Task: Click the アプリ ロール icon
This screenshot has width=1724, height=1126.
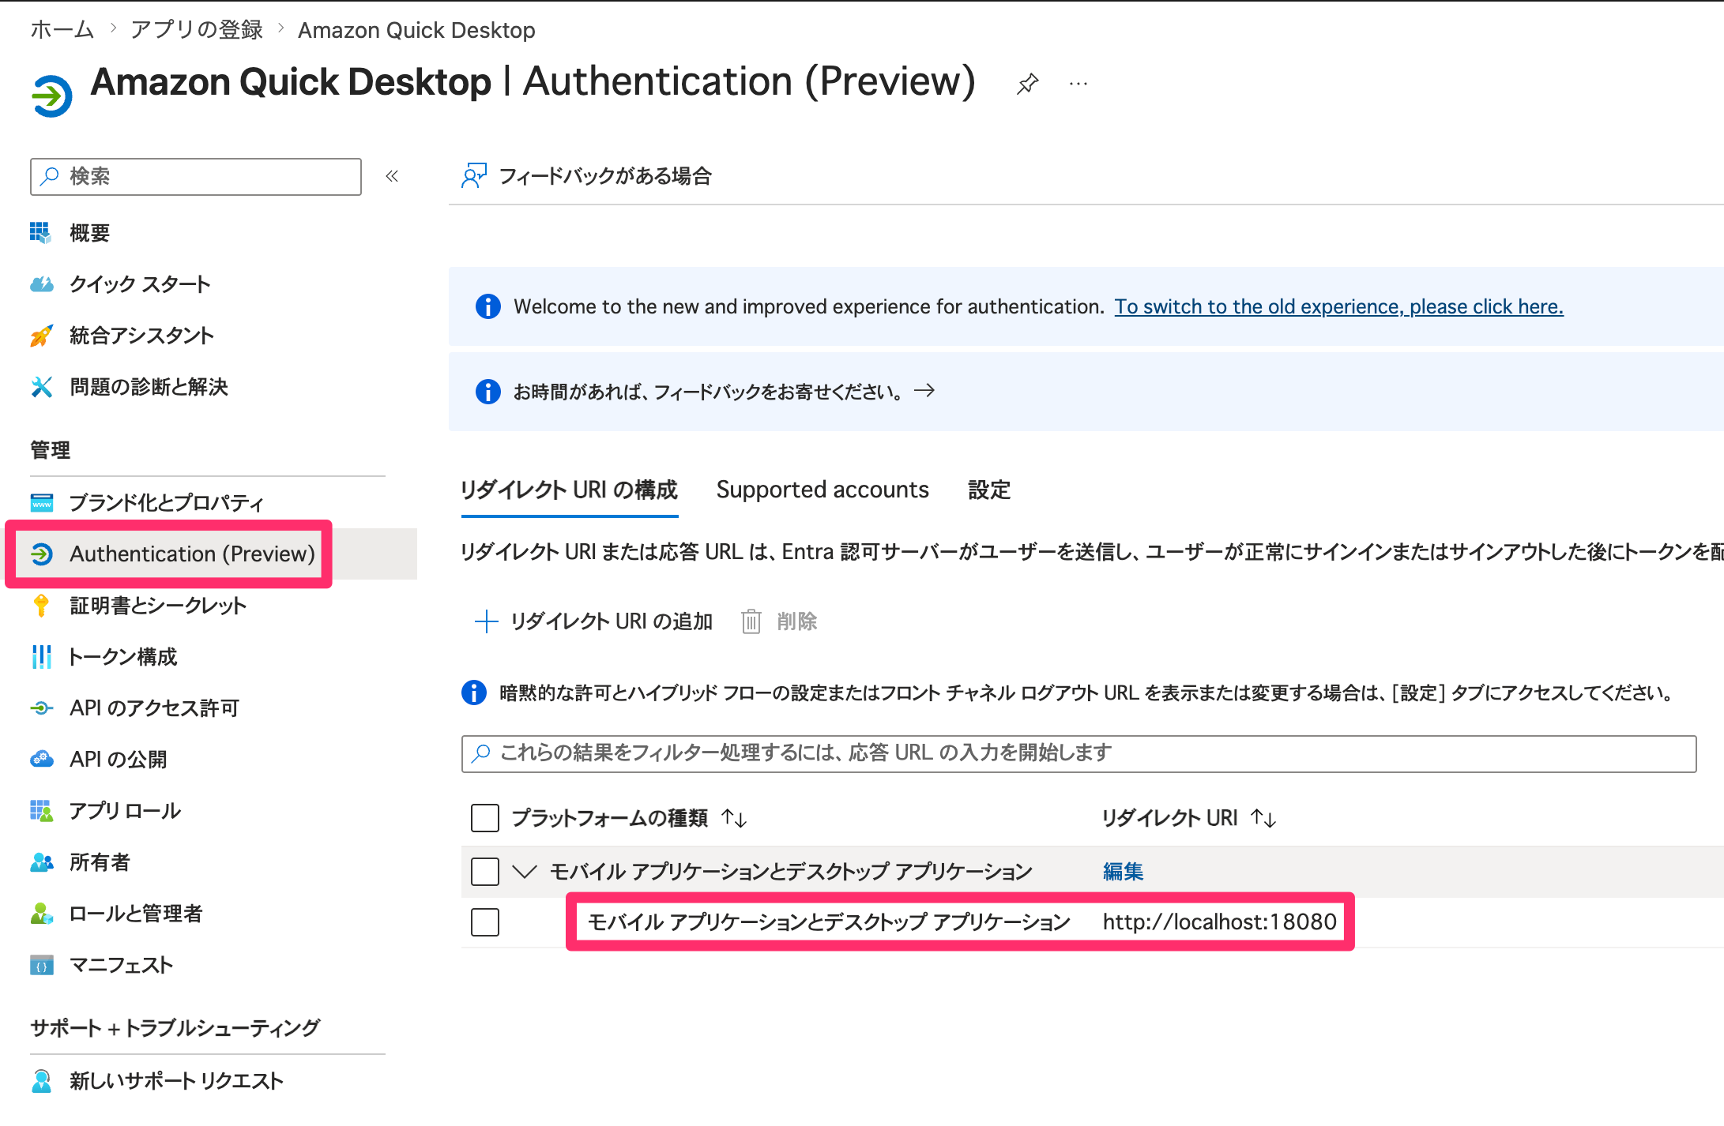Action: [x=41, y=811]
